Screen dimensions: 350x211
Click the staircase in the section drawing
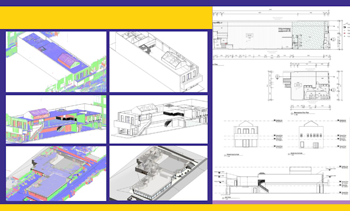(263, 186)
